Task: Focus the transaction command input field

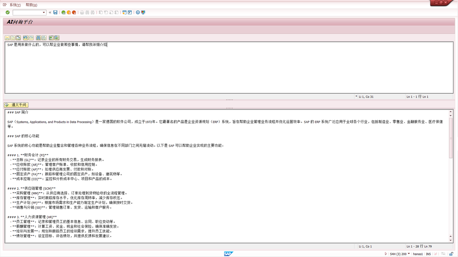Action: pyautogui.click(x=28, y=12)
